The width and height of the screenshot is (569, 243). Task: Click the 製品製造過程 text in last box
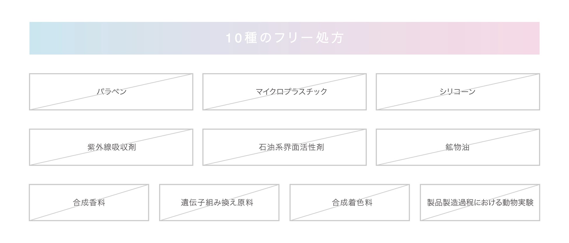point(451,202)
